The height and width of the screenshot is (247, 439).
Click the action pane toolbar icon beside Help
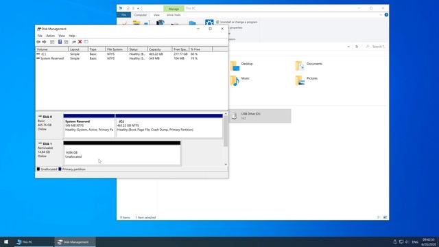point(66,42)
